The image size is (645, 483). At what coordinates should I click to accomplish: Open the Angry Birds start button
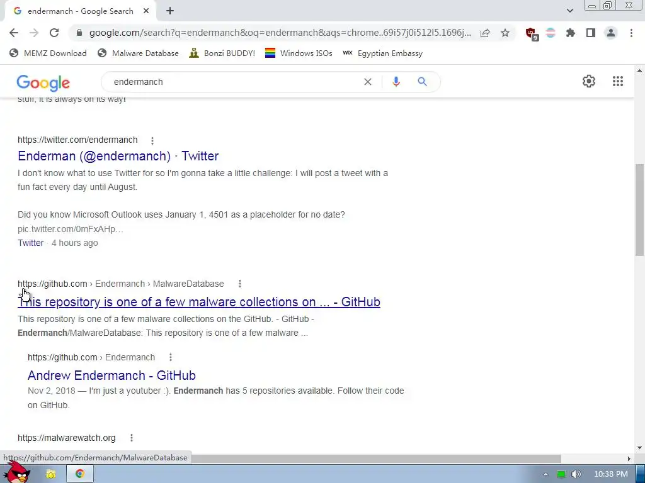tap(16, 472)
